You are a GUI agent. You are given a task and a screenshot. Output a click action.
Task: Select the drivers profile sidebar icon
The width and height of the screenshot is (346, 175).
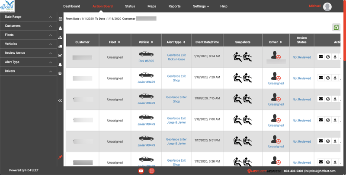click(x=60, y=73)
